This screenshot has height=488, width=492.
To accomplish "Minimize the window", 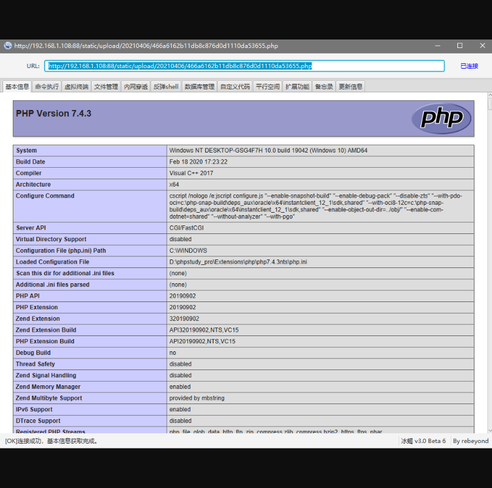I will pos(438,46).
